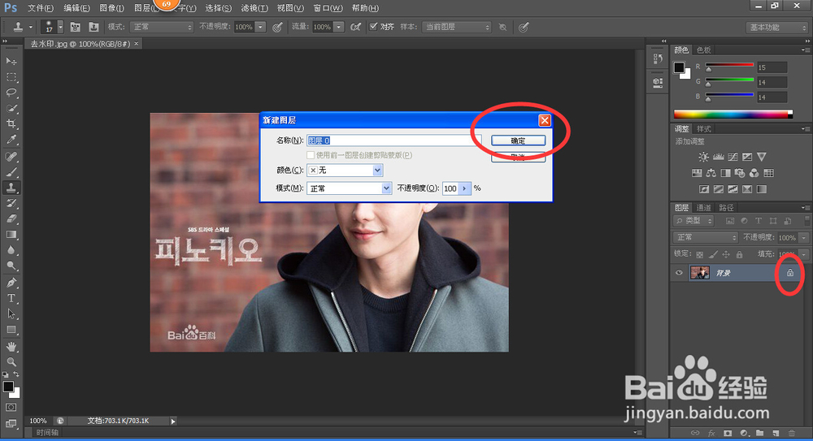Image resolution: width=813 pixels, height=441 pixels.
Task: Open the History panel icon
Action: 658,58
